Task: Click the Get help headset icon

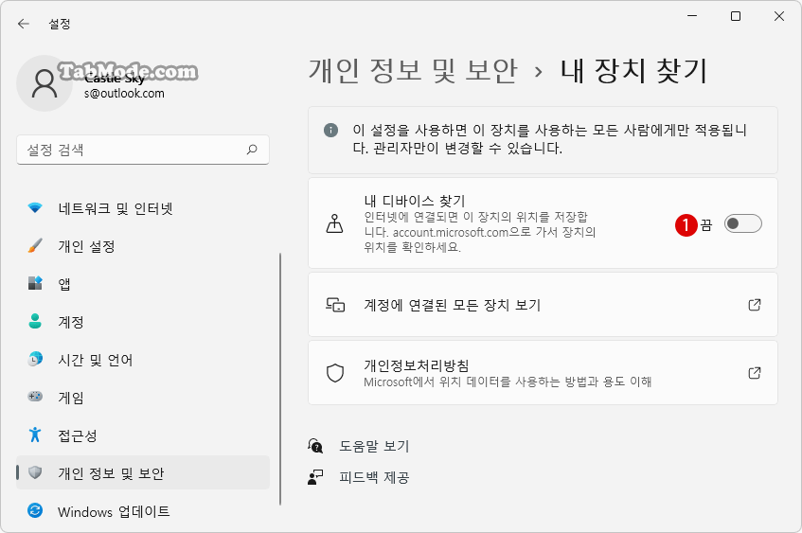Action: pos(315,446)
